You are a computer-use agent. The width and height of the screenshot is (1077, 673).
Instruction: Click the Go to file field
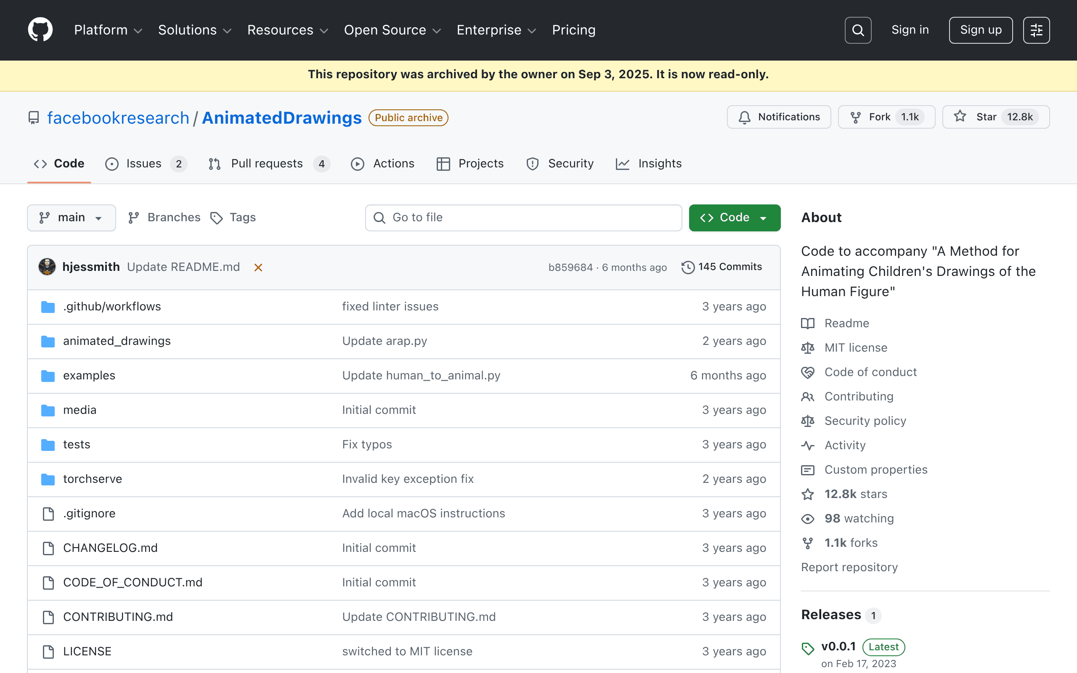click(x=523, y=217)
